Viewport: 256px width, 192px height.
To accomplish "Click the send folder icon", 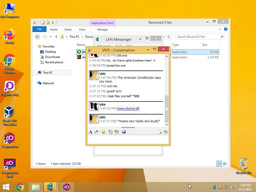I will 116,132.
